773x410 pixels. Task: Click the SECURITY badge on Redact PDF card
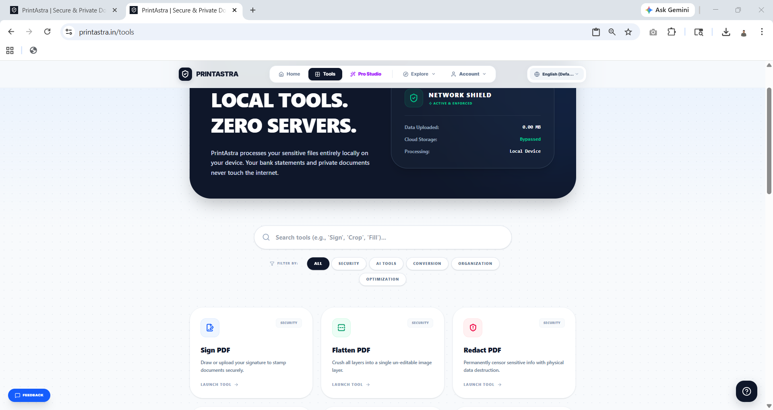tap(552, 323)
